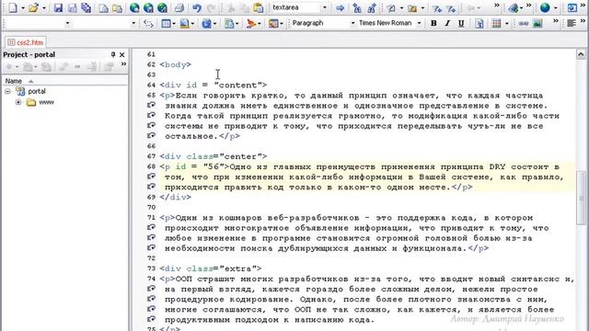Click the third globe icon with checkmark
This screenshot has width=589, height=331.
162,7
